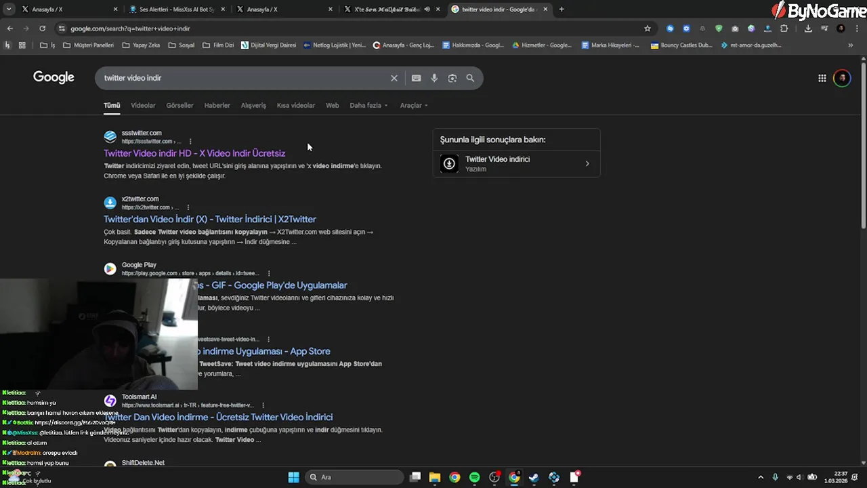Expand the Araçlar tools dropdown
This screenshot has width=867, height=488.
point(414,106)
